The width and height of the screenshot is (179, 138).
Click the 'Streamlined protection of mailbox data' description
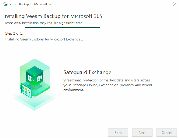(x=108, y=85)
